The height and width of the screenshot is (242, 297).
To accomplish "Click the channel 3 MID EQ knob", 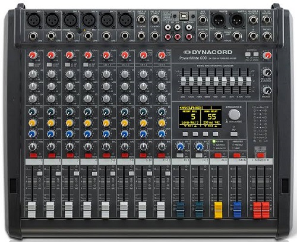I will [x=69, y=86].
